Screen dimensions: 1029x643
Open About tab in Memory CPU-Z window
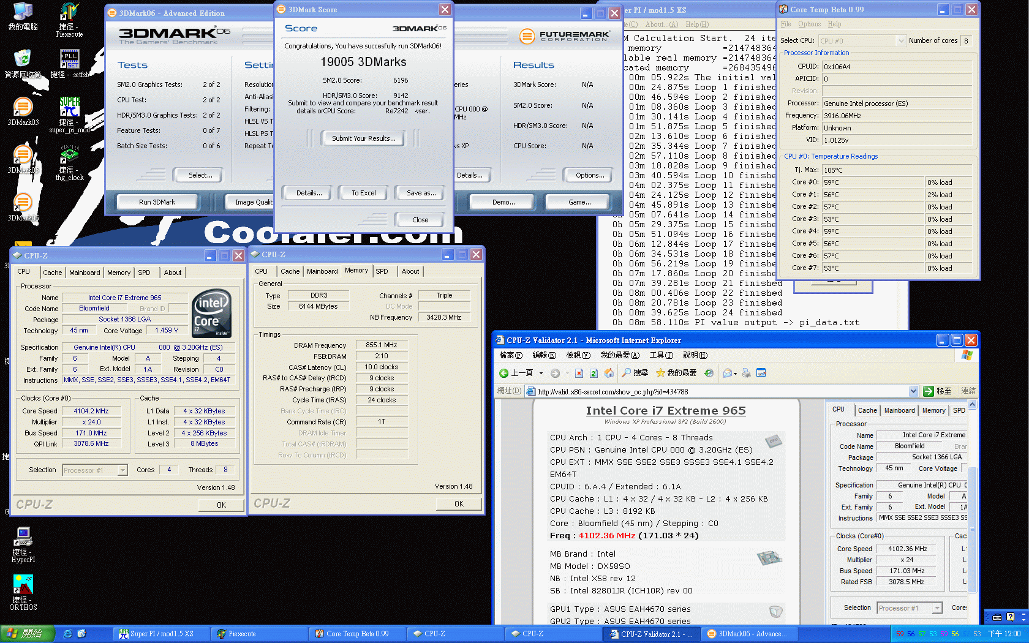[410, 271]
